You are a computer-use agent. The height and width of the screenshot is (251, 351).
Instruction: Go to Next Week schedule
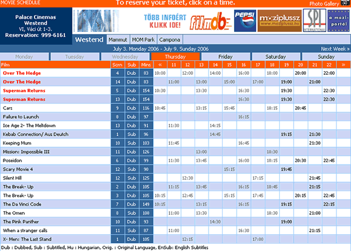tap(335, 49)
